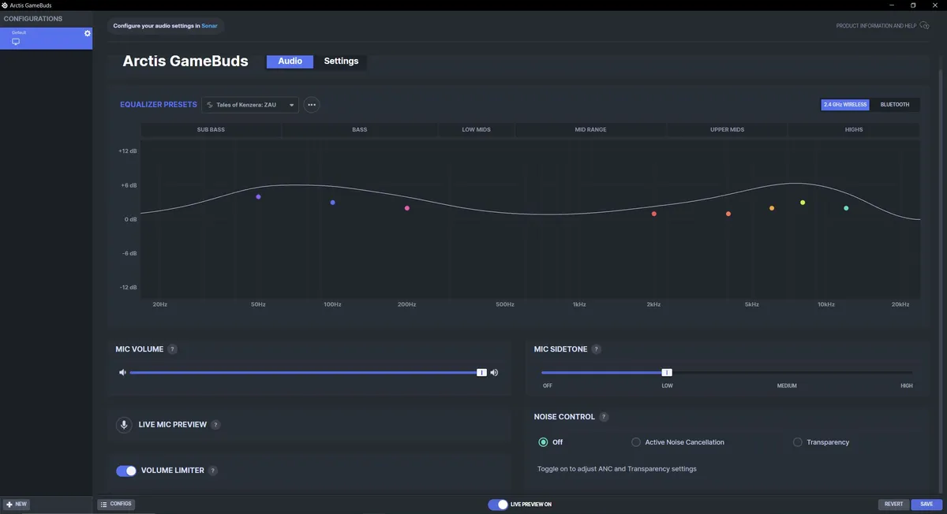Click the Volume Limiter help icon
Image resolution: width=947 pixels, height=514 pixels.
(213, 471)
